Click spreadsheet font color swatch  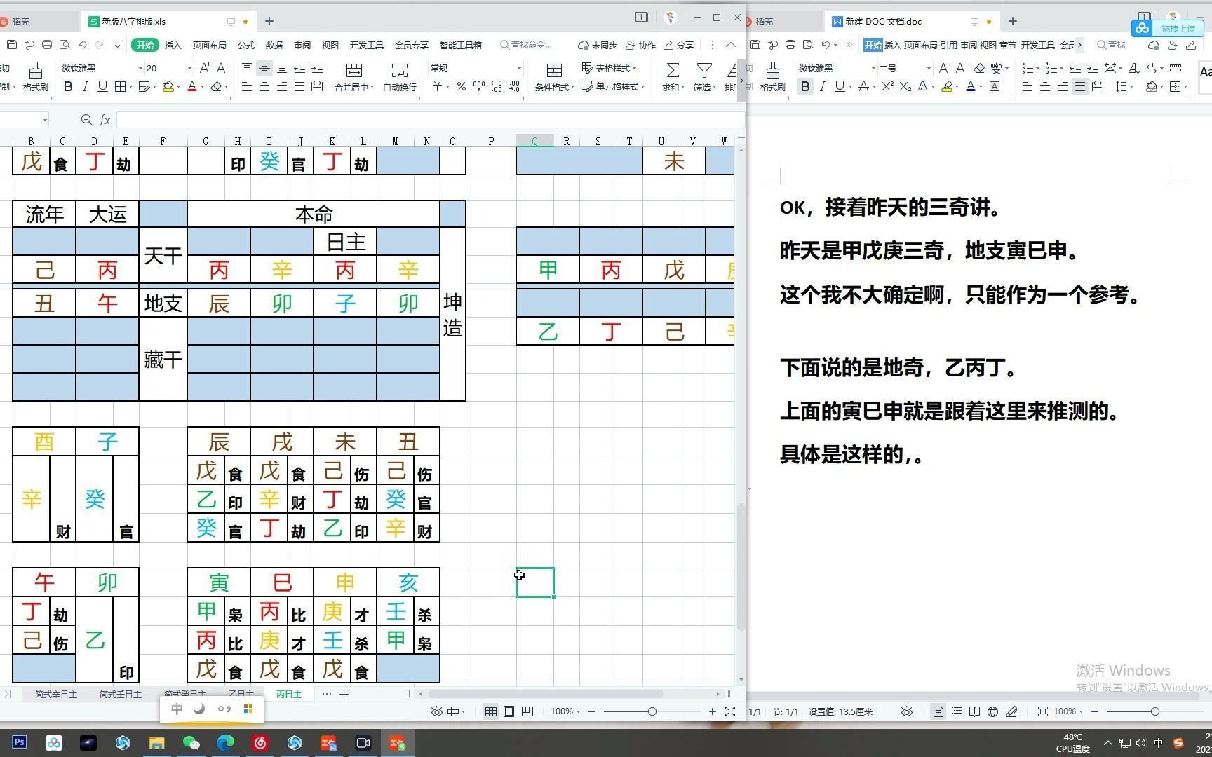[191, 87]
